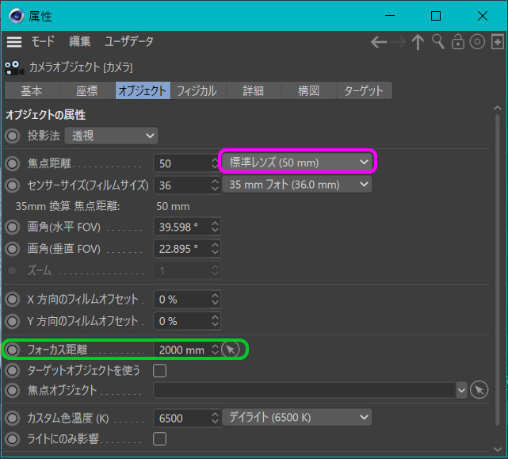This screenshot has width=508, height=459.
Task: Click the picker arrow beside フォーカス距離
Action: (230, 350)
